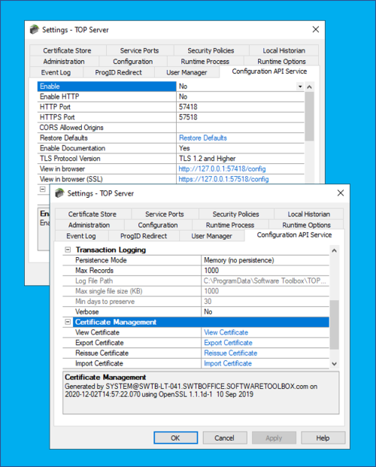Click the OK button
The width and height of the screenshot is (376, 467).
[175, 438]
